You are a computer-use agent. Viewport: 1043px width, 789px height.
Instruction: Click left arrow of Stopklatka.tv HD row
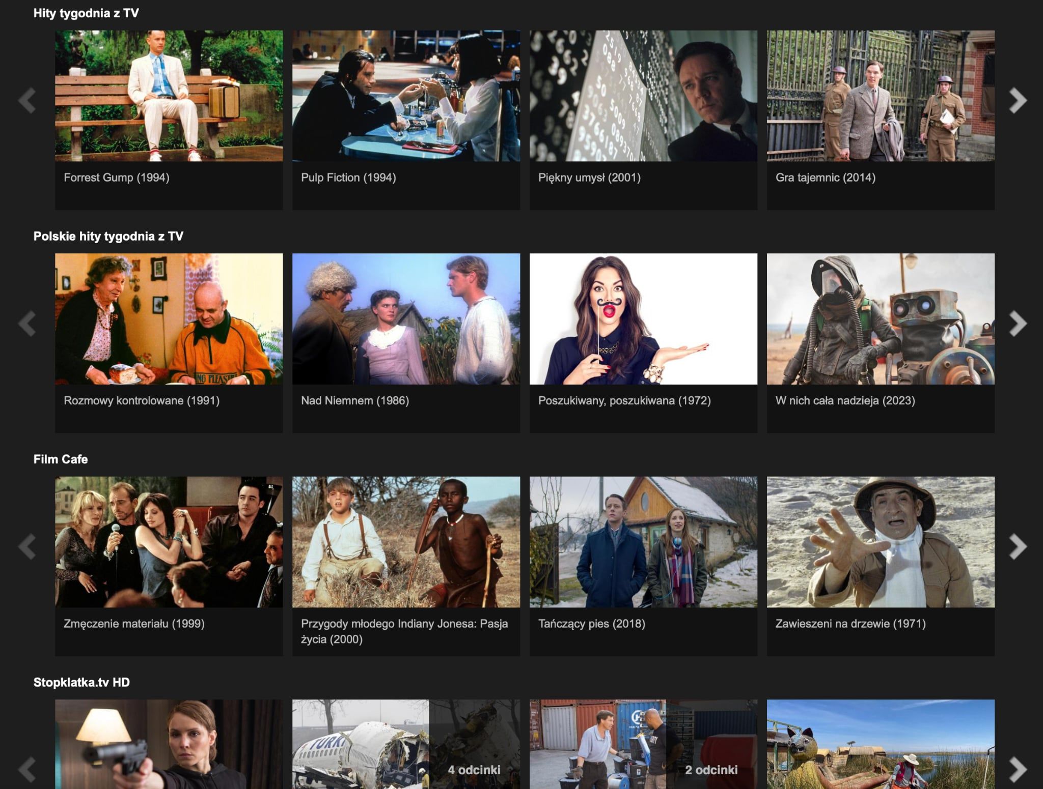tap(27, 769)
